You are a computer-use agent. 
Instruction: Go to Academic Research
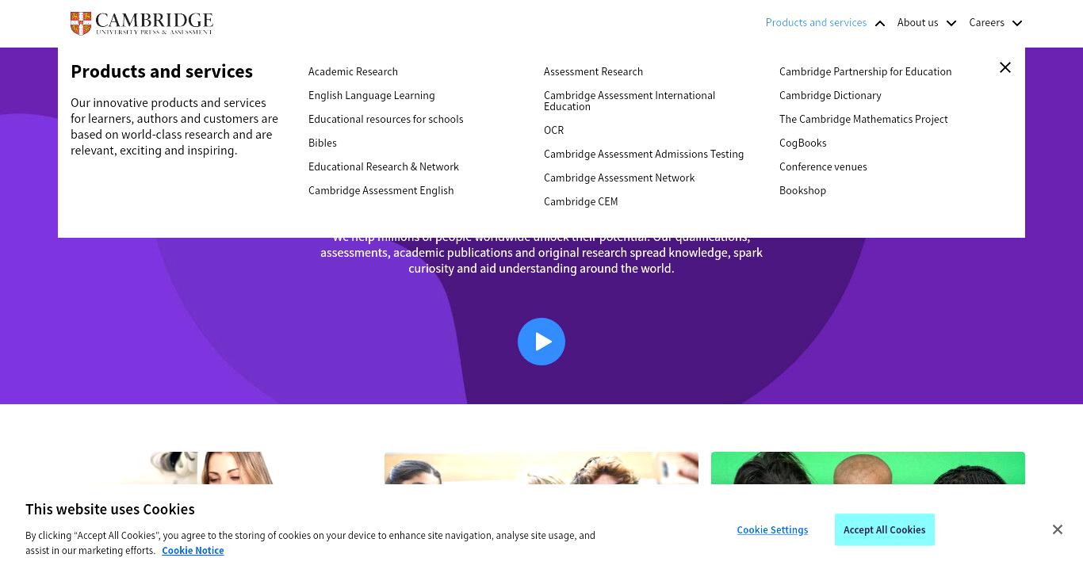tap(353, 71)
